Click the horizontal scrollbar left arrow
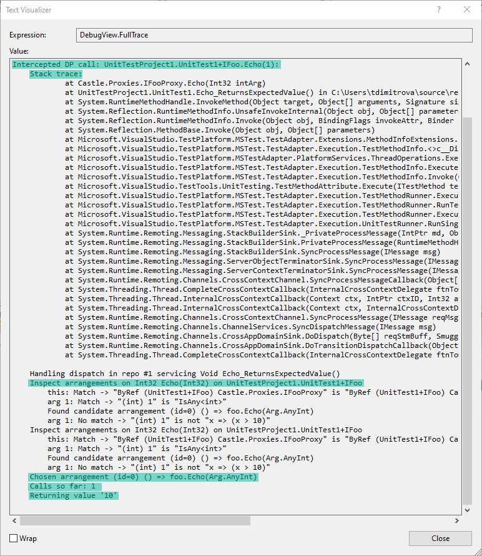Screen dimensions: 482x556 click(14, 520)
